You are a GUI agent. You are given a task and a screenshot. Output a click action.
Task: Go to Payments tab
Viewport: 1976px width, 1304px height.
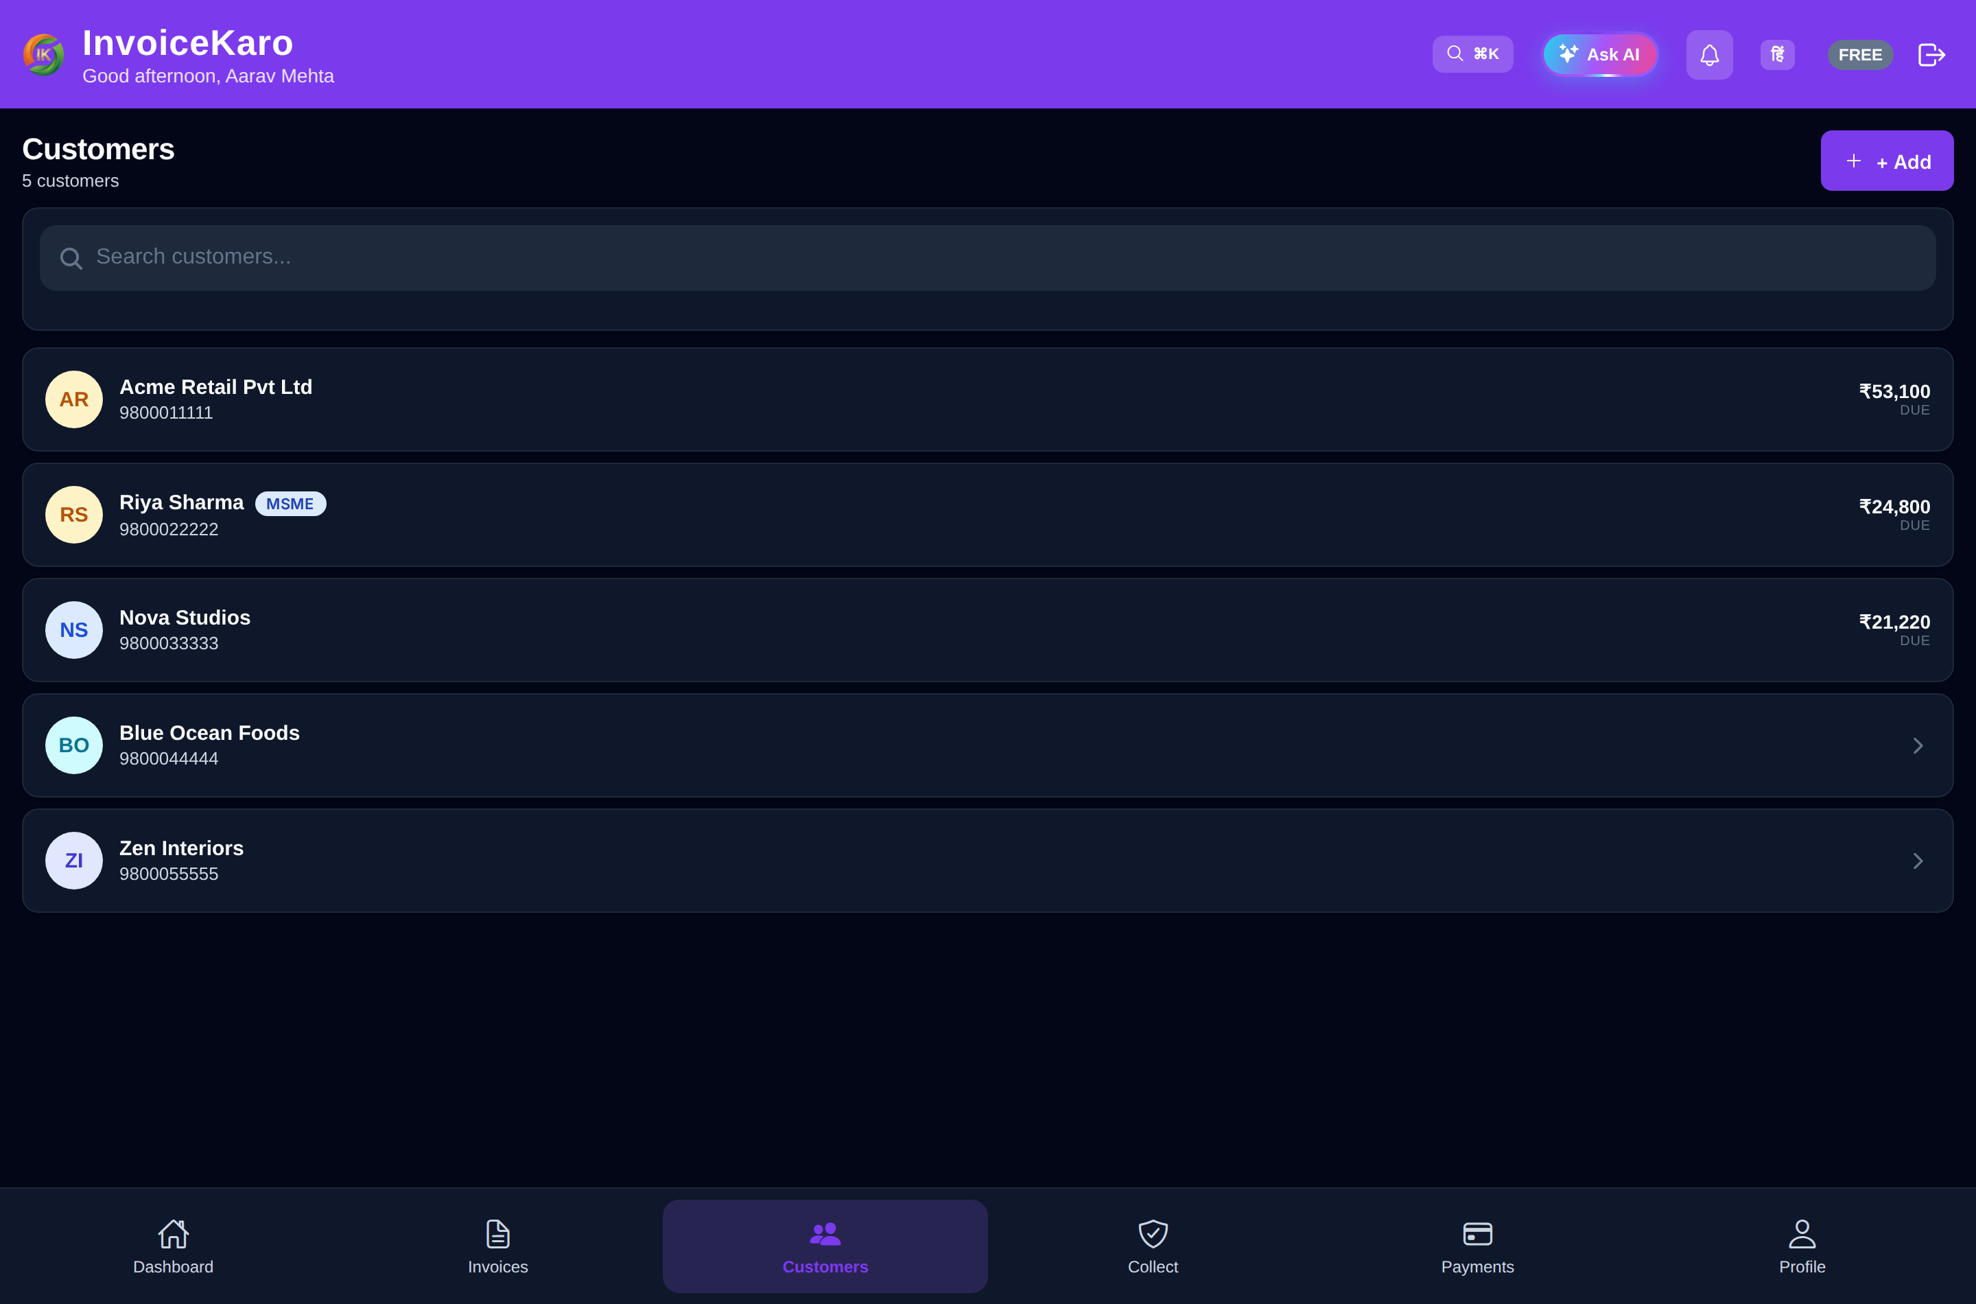click(x=1477, y=1246)
